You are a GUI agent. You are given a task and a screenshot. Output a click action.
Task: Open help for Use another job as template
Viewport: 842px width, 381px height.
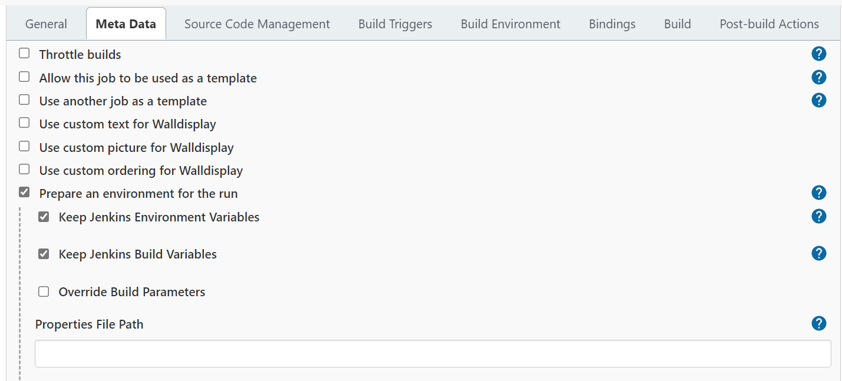pyautogui.click(x=818, y=100)
